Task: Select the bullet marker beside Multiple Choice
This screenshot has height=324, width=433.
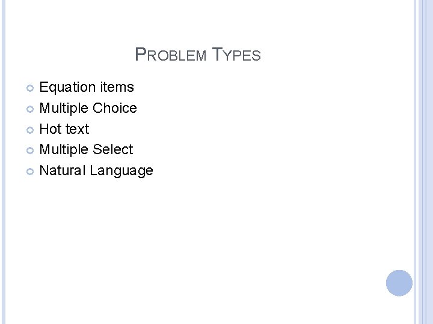Action: tap(30, 109)
